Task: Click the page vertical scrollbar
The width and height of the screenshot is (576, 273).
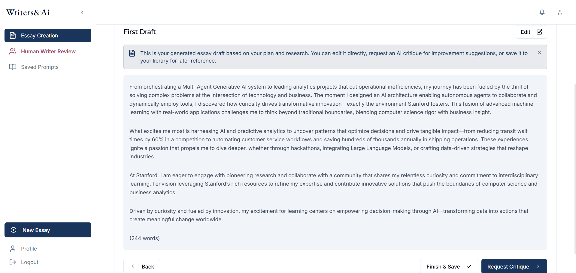Action: (575, 169)
